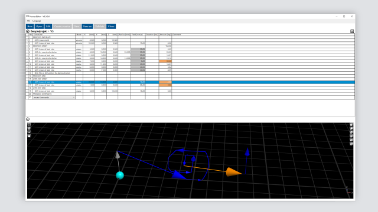Click the XYZ axis gizmo in the viewport corner
378x212 pixels.
348,190
